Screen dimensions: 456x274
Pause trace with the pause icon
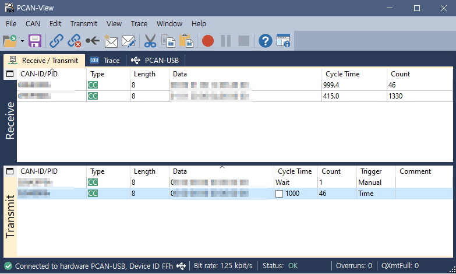tap(226, 41)
